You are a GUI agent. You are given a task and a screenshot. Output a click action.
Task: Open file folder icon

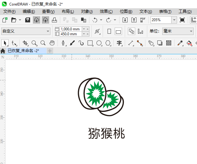pos(14,20)
